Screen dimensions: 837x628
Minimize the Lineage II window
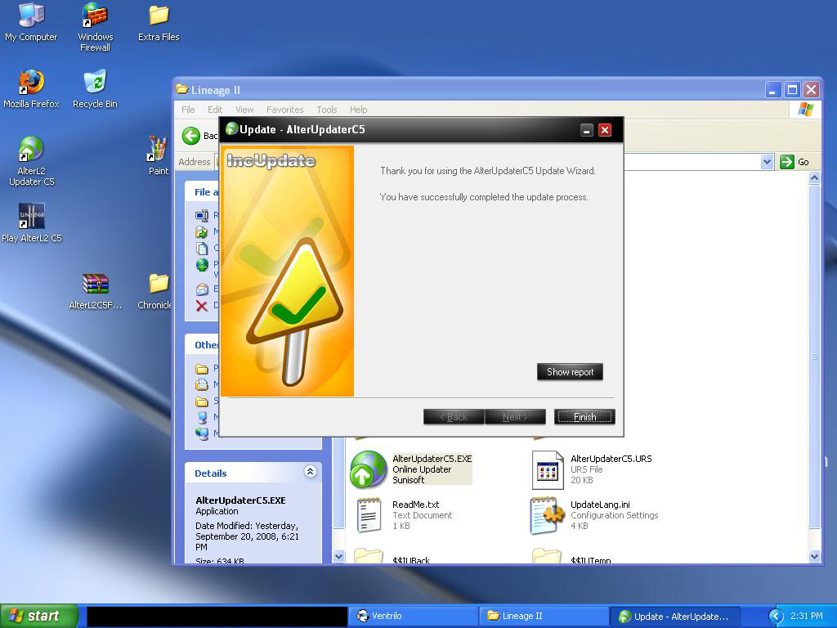pos(773,90)
